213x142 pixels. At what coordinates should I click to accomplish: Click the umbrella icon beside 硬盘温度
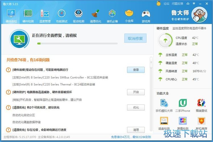click(160, 63)
